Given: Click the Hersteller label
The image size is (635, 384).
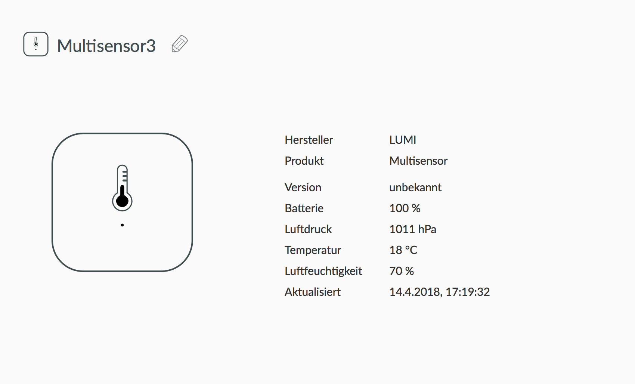Looking at the screenshot, I should [x=309, y=140].
